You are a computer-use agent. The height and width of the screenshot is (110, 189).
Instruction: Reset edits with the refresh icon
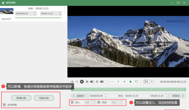click(x=136, y=82)
